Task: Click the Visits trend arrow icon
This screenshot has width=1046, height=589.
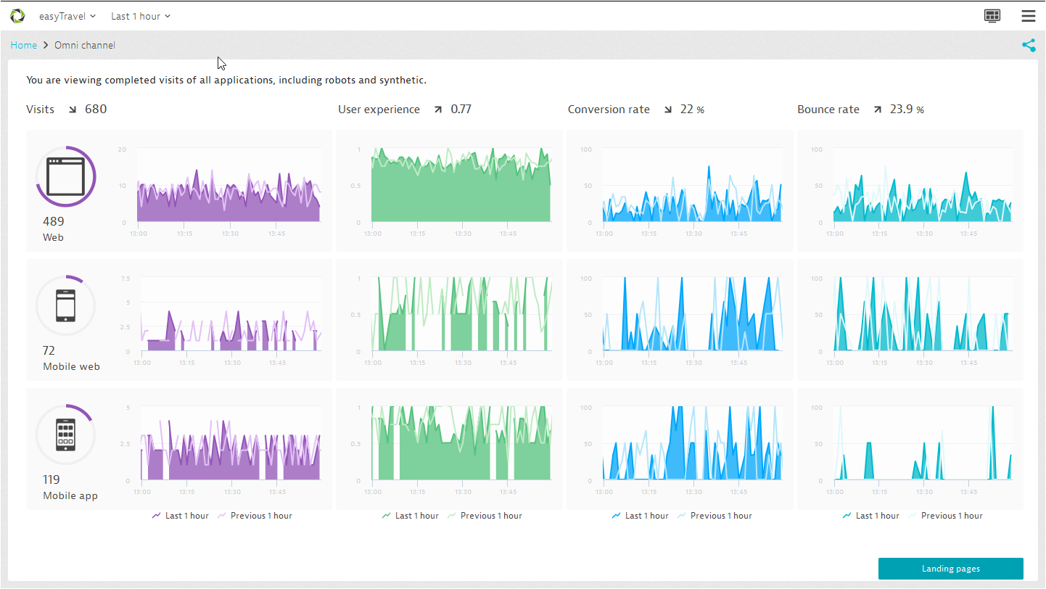Action: coord(73,110)
